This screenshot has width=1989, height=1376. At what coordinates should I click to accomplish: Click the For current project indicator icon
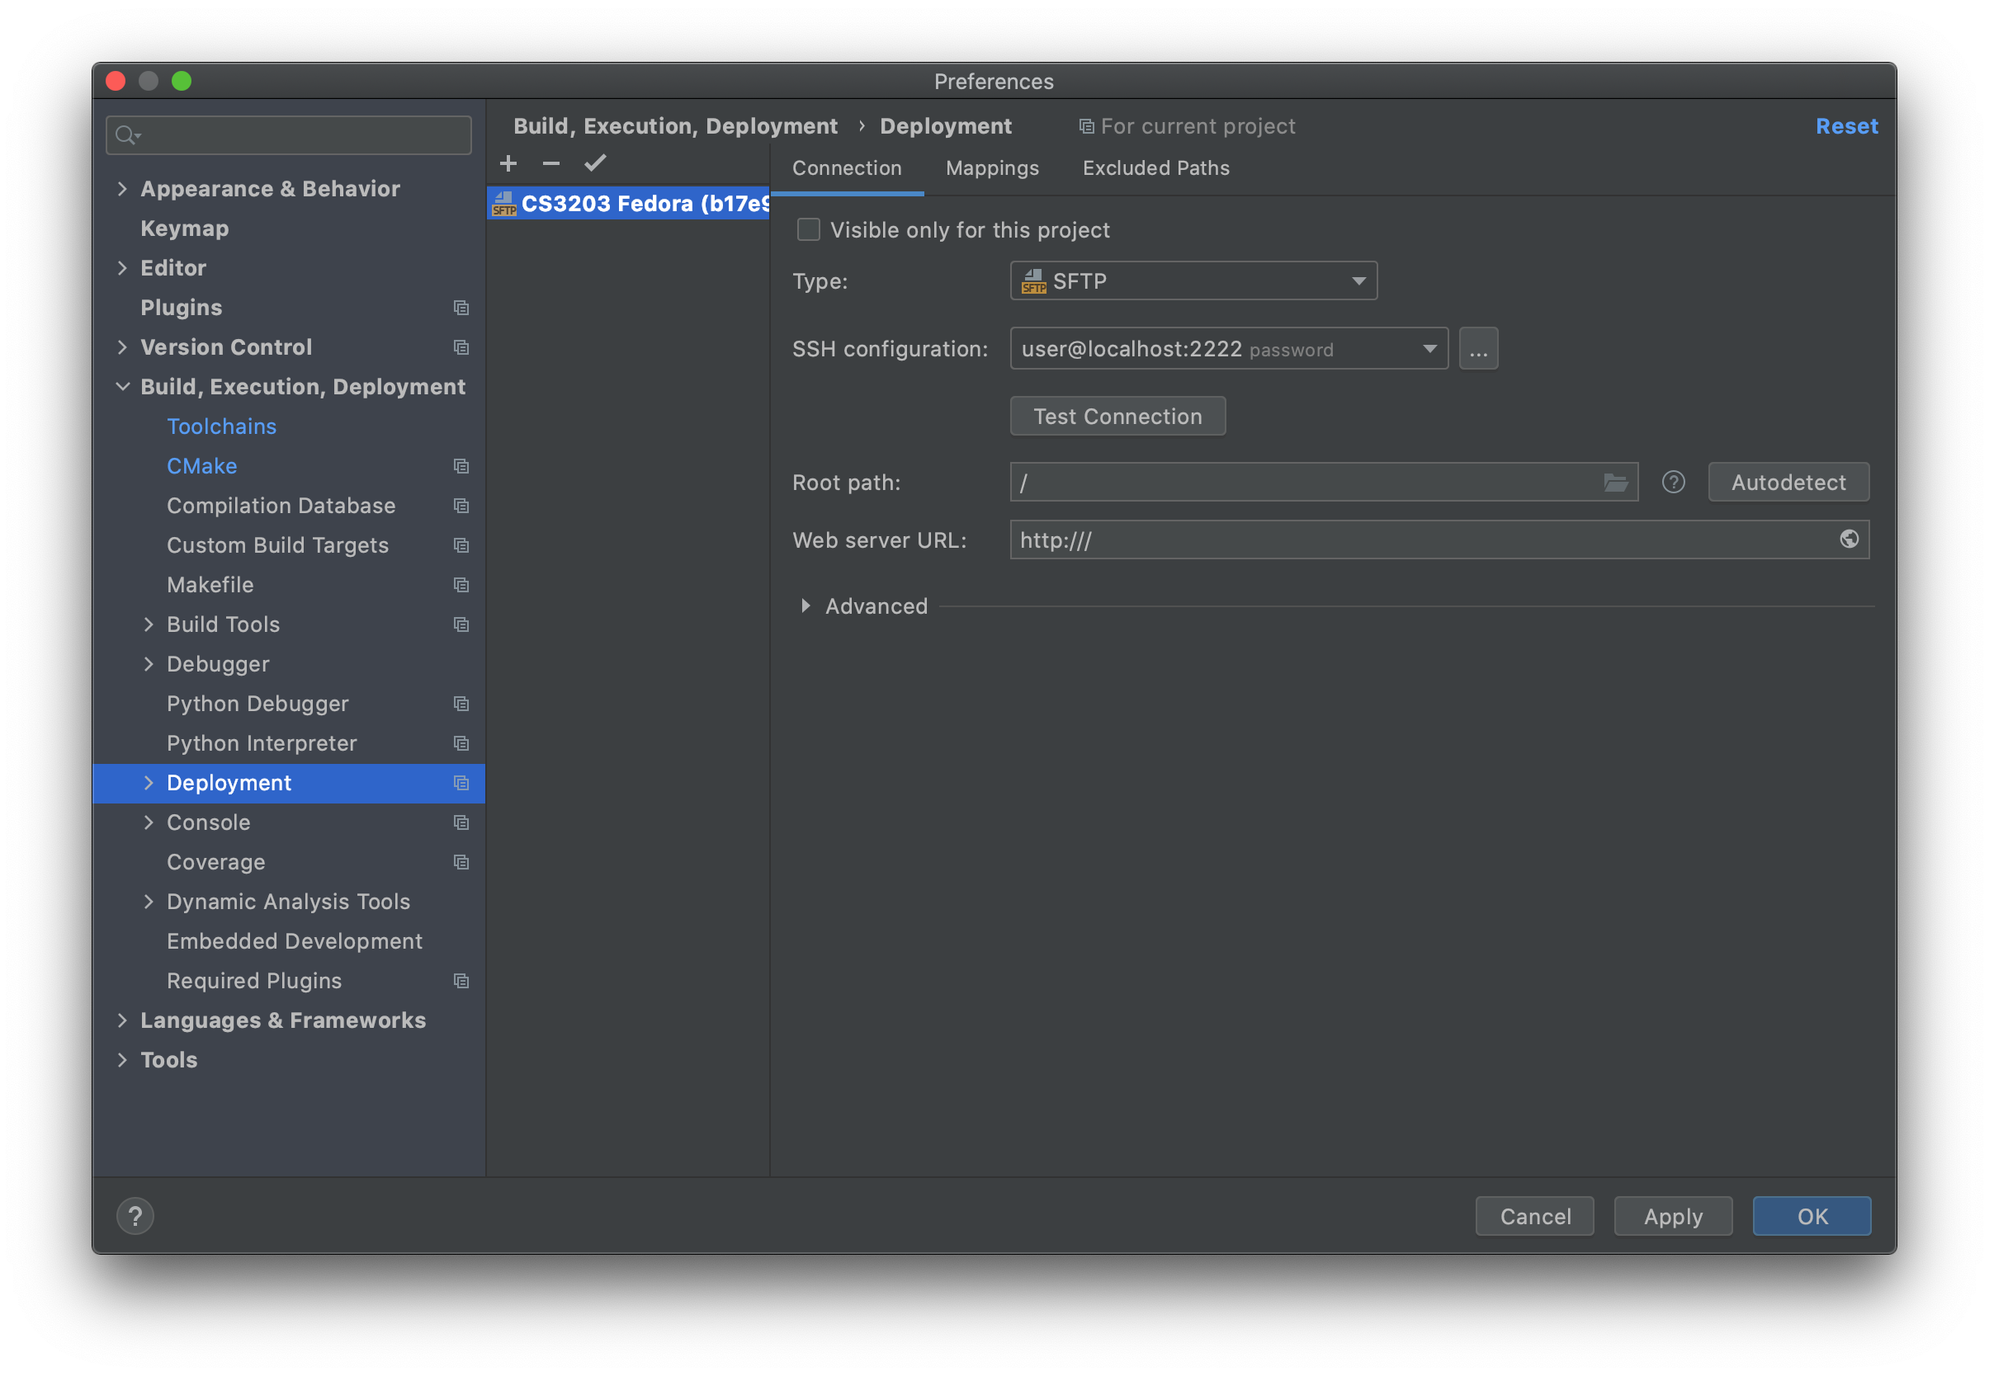[1087, 127]
